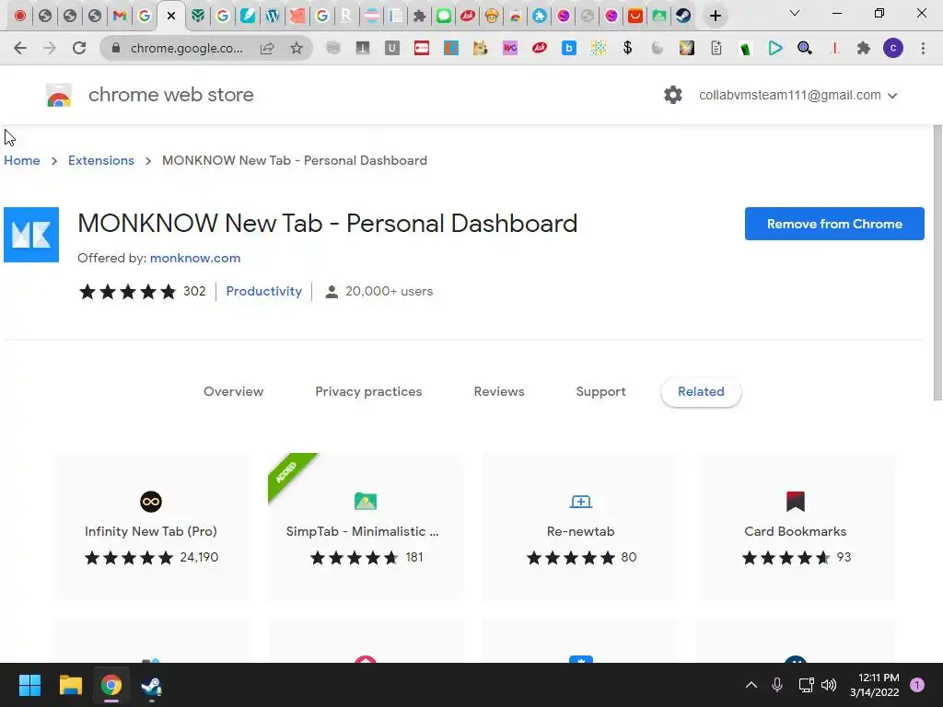The width and height of the screenshot is (943, 707).
Task: Click the magnifier extension icon
Action: [805, 48]
